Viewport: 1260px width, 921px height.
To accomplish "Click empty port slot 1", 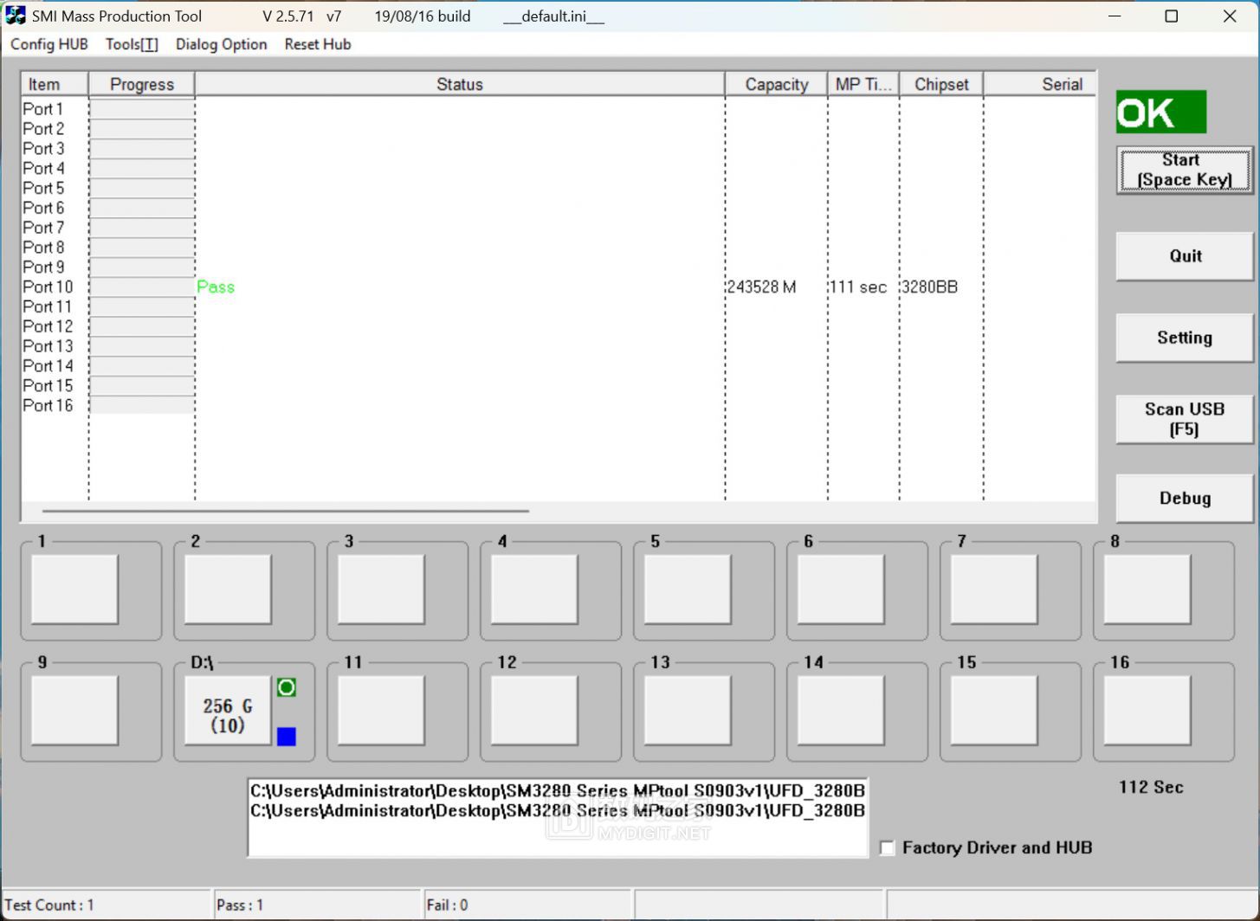I will (x=74, y=589).
